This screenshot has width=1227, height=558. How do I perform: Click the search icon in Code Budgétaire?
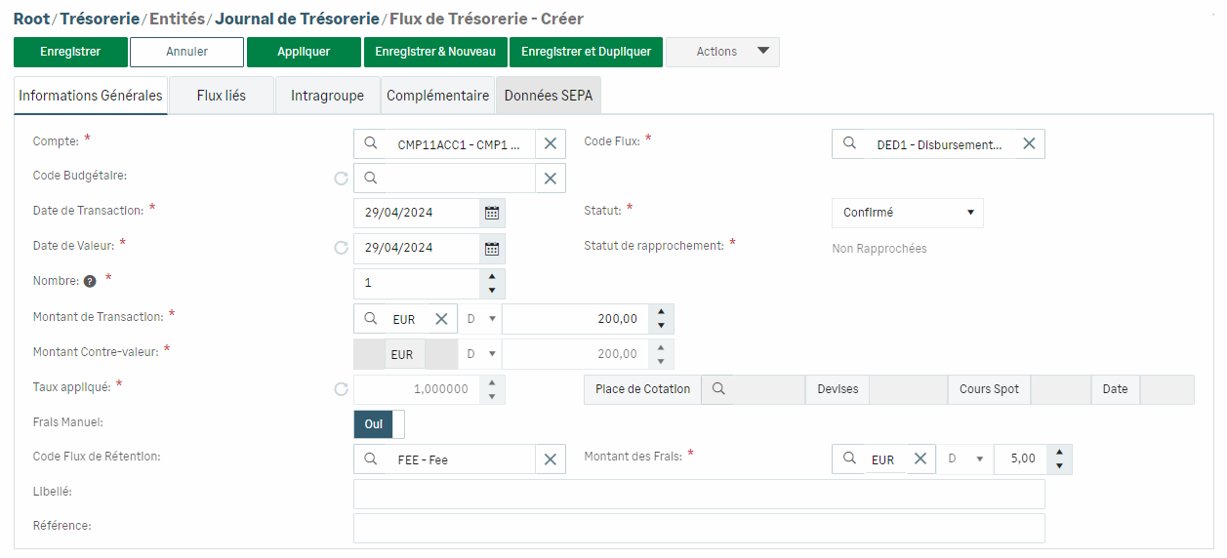(x=371, y=178)
